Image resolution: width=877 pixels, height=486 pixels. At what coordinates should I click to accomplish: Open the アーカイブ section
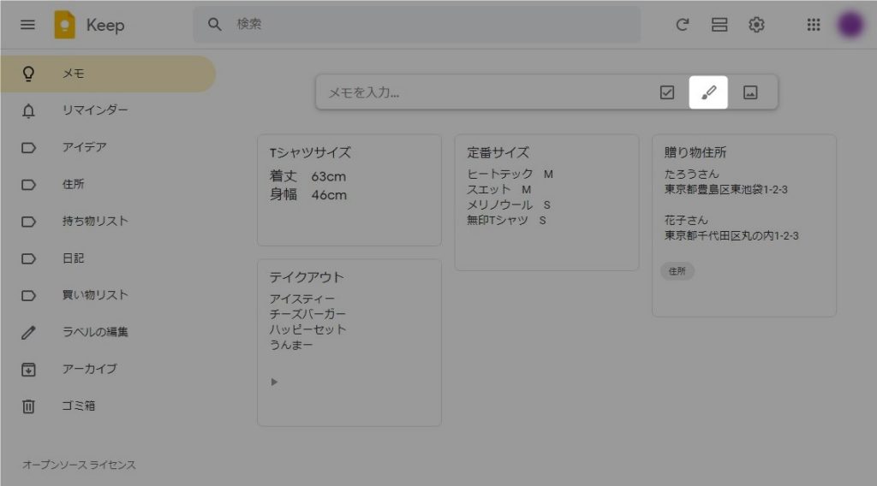(89, 369)
